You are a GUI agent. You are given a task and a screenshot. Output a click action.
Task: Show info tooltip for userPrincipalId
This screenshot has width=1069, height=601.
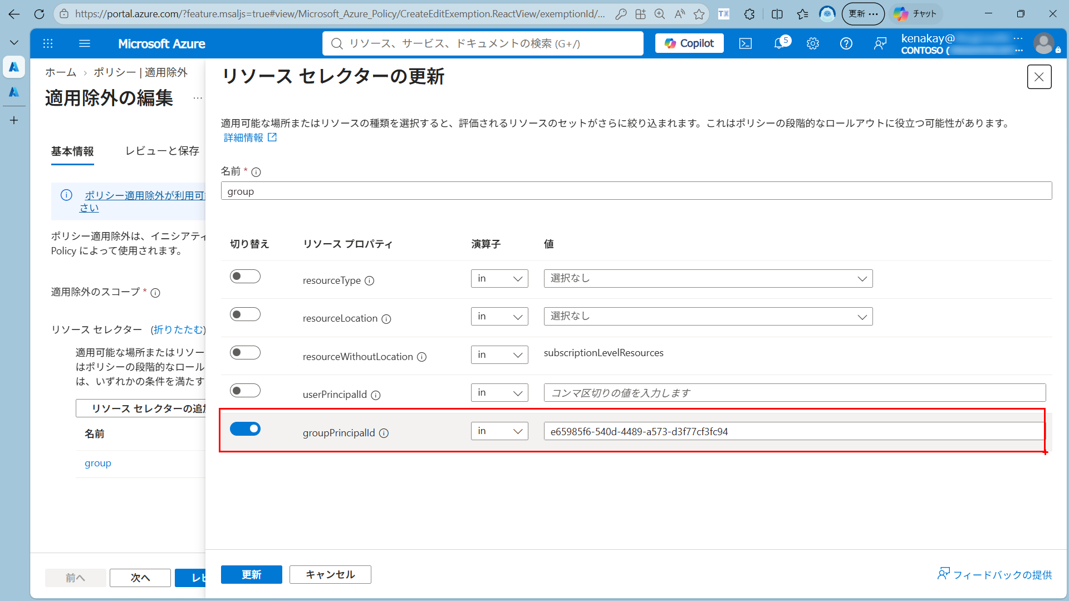click(376, 395)
